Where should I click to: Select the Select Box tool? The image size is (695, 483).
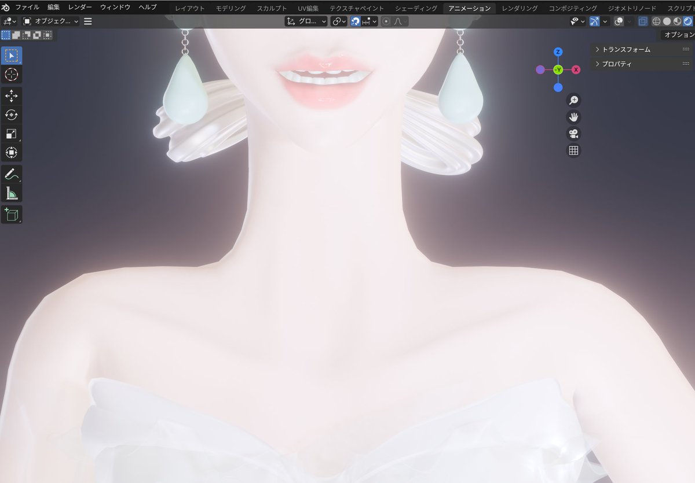[12, 56]
